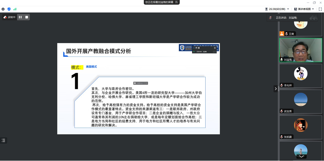Click the blue security shield icon
Viewport: 324px width, 161px height.
pyautogui.click(x=9, y=9)
